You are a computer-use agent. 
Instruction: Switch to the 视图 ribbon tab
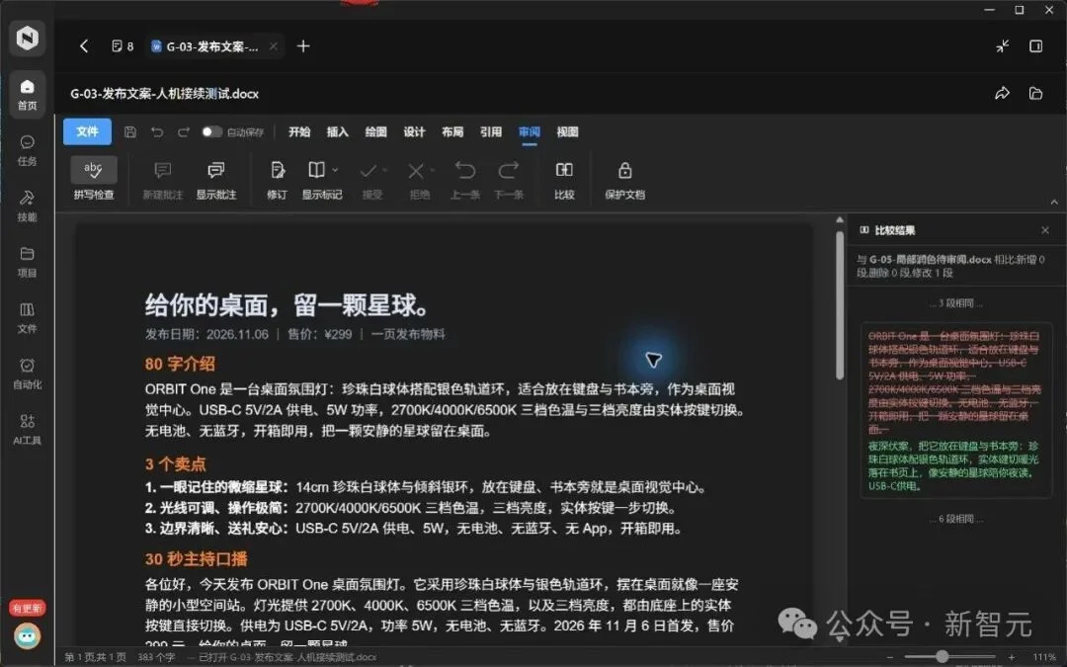click(x=567, y=132)
